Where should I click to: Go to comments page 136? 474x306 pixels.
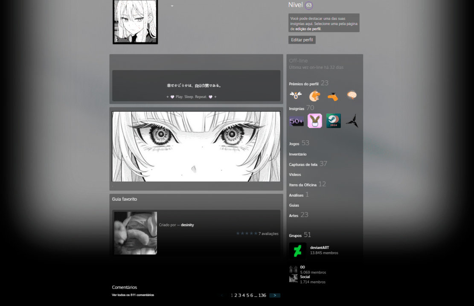click(262, 295)
